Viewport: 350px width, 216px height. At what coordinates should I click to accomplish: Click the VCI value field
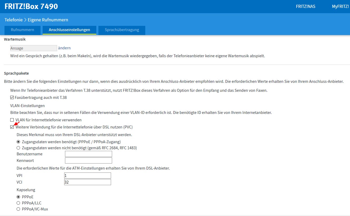87,182
